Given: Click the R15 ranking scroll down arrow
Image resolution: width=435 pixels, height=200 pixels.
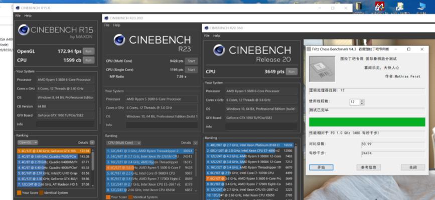Looking at the screenshot, I should click(93, 185).
